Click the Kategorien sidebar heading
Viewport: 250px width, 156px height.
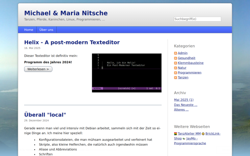pyautogui.click(x=184, y=46)
